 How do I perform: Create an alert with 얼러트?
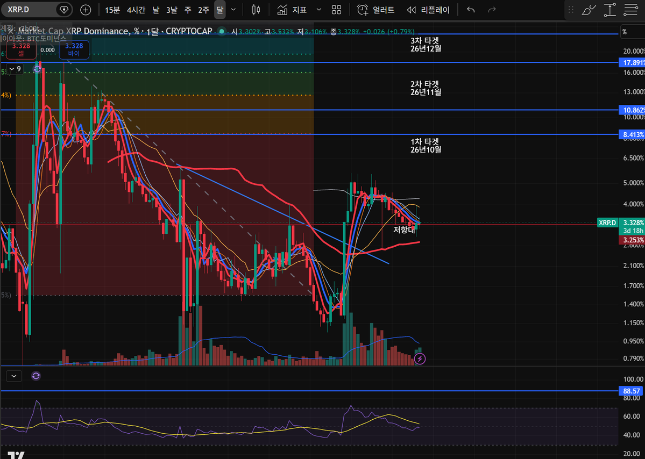[x=375, y=10]
